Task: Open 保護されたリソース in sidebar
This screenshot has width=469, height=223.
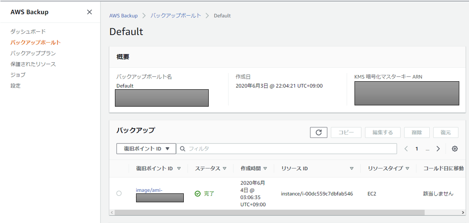Action: [33, 64]
